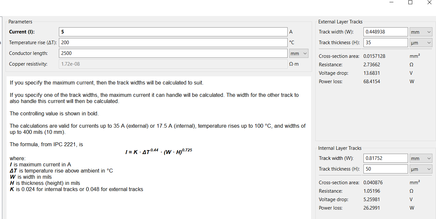
Task: Click the Internal Layer Resistance value
Action: click(x=372, y=191)
